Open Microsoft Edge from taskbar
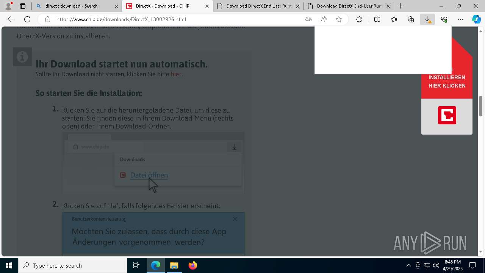The image size is (485, 273). click(x=156, y=265)
